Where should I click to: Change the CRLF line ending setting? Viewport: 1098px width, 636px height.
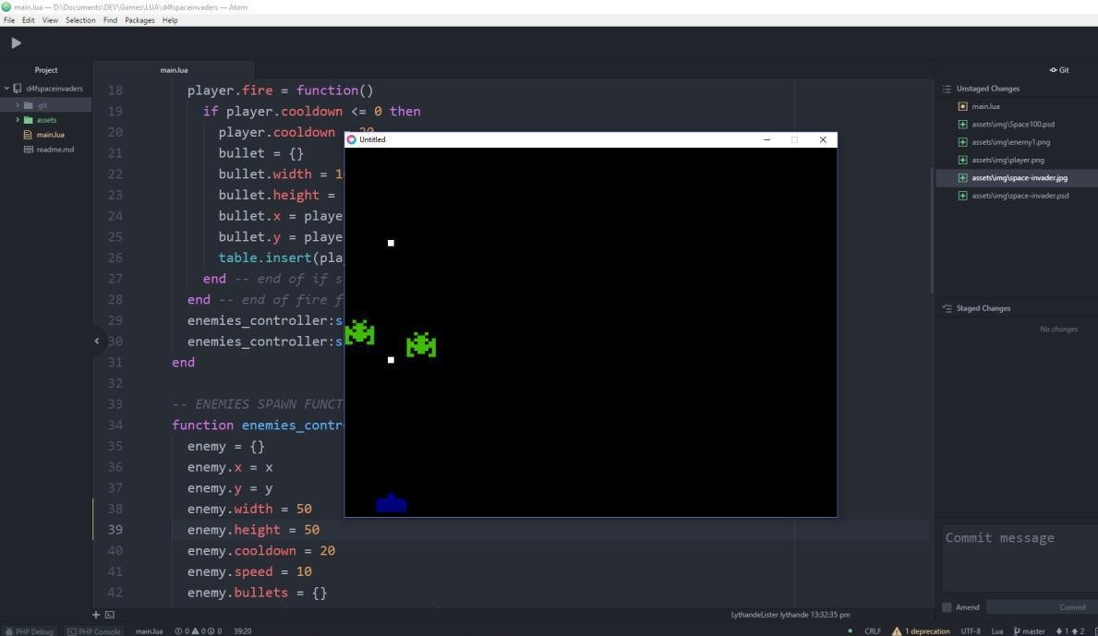tap(873, 631)
